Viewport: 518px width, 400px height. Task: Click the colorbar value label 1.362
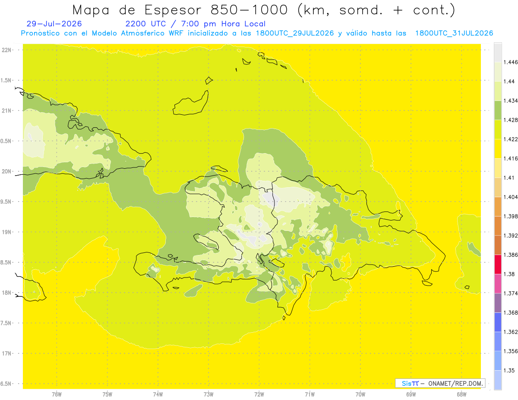[511, 332]
